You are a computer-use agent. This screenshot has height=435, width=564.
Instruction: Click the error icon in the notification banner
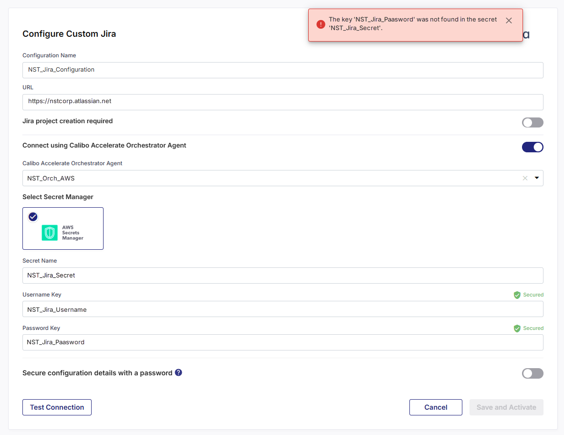[x=321, y=24]
